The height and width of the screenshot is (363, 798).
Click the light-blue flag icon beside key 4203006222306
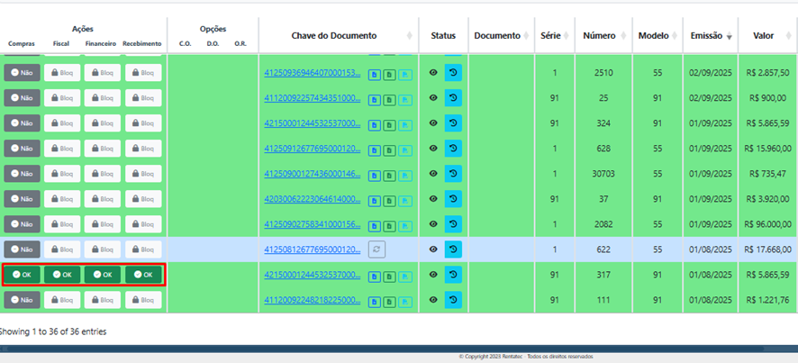(x=404, y=199)
